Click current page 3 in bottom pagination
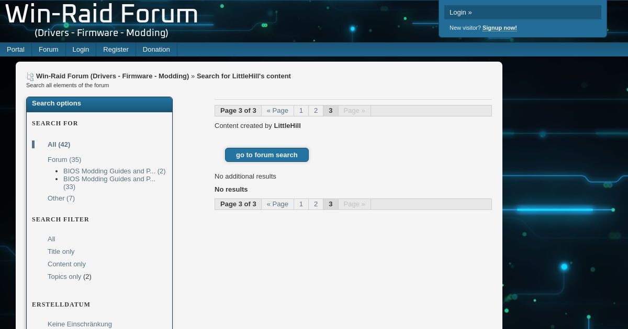Image resolution: width=628 pixels, height=329 pixels. pyautogui.click(x=330, y=204)
